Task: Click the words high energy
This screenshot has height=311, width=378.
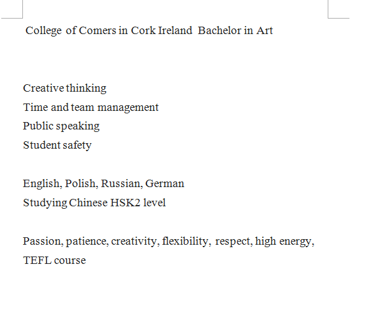Action: [284, 242]
